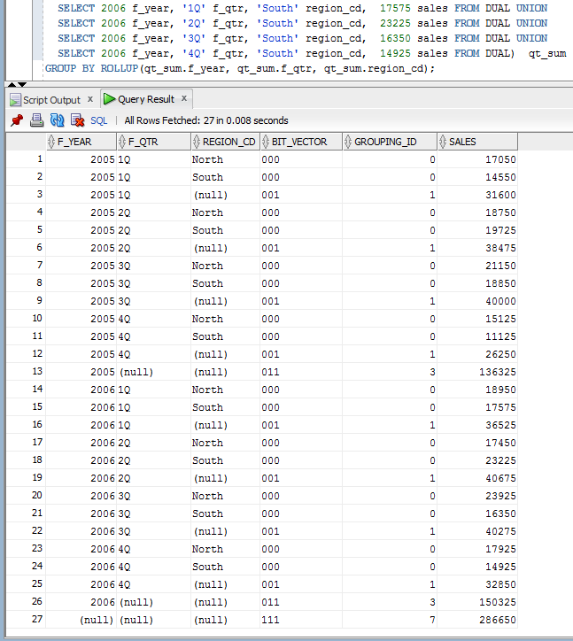
Task: Select the sales cell 136325
Action: point(477,372)
